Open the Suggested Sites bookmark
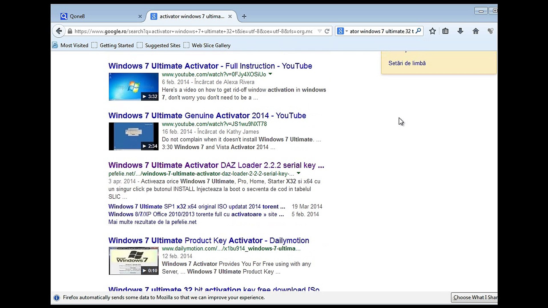The width and height of the screenshot is (548, 308). (159, 45)
